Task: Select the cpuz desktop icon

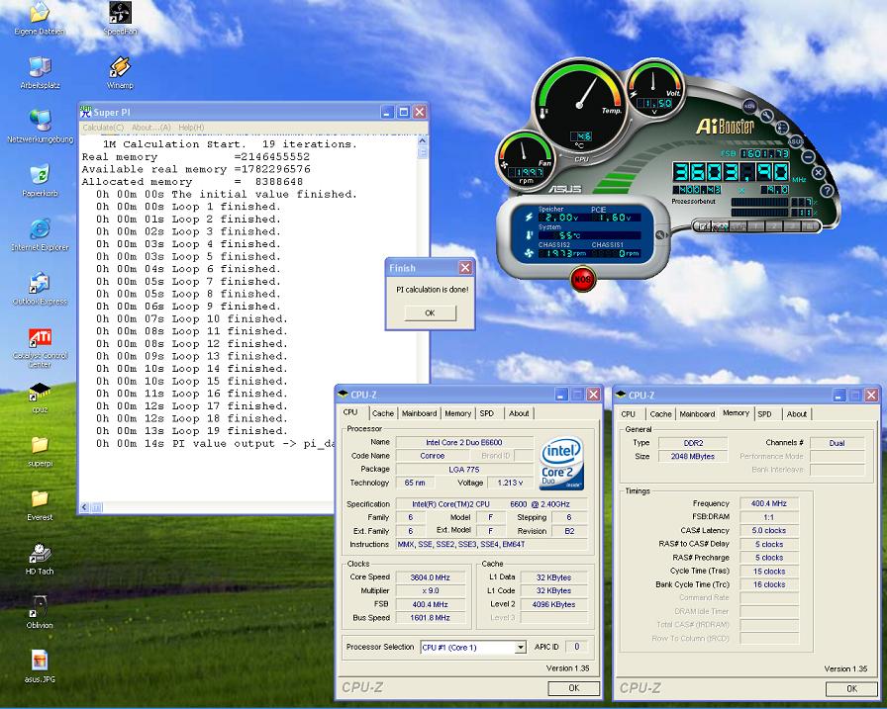Action: coord(40,398)
